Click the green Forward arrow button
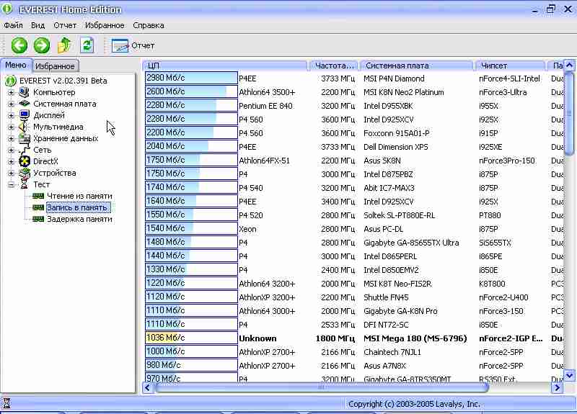Image resolution: width=577 pixels, height=414 pixels. 42,45
